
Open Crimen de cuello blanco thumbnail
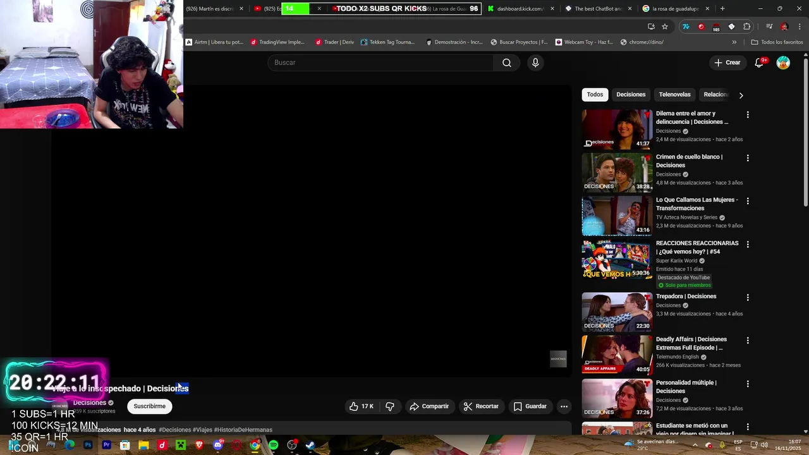[x=617, y=173]
